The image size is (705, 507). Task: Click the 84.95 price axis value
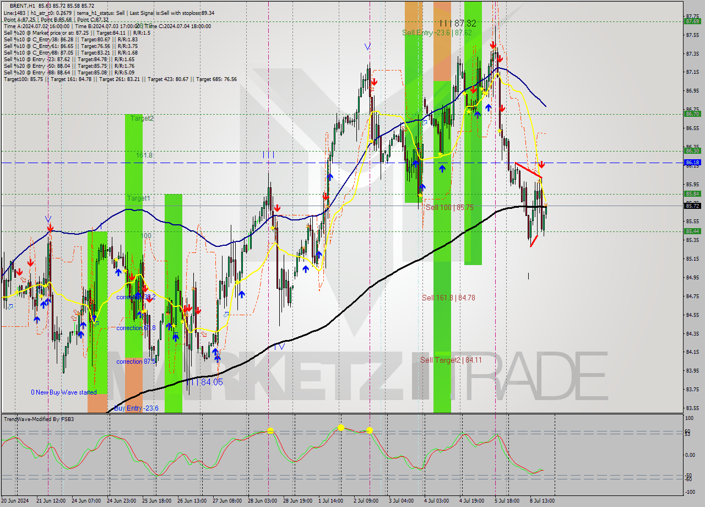pos(692,277)
